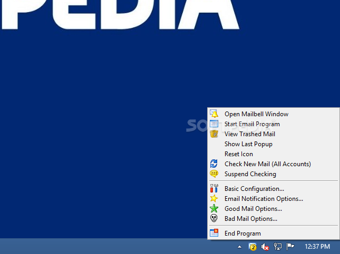Click the muted speaker volume tray icon
The height and width of the screenshot is (254, 340).
tap(265, 247)
